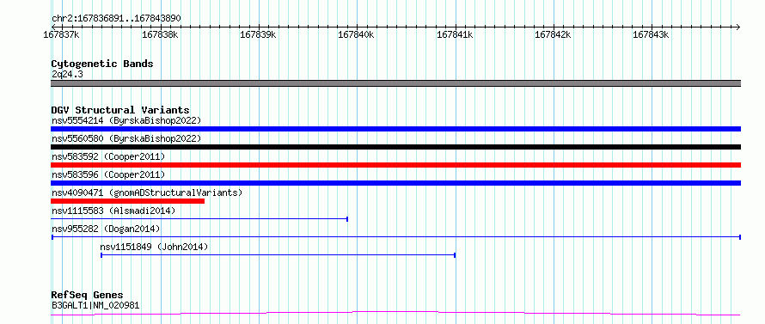The width and height of the screenshot is (765, 324).
Task: Click the 167837k ruler tick label
Action: tap(62, 35)
